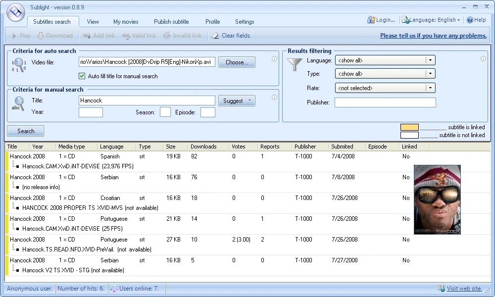Open Help from the top right
This screenshot has width=495, height=297.
coord(476,20)
